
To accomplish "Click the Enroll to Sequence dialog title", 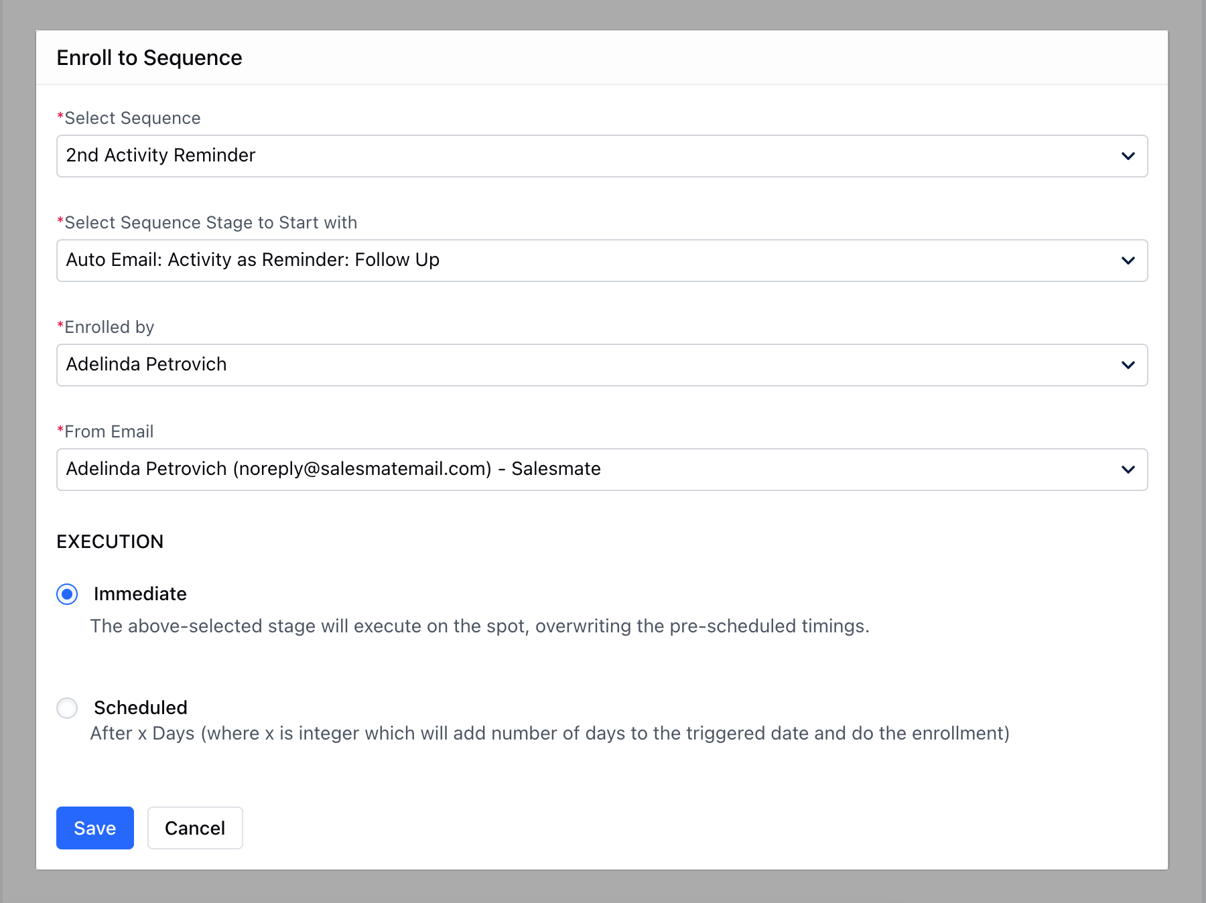I will tap(149, 58).
